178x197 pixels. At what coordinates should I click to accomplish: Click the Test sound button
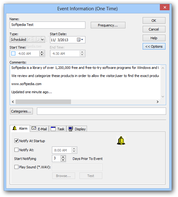pyautogui.click(x=91, y=175)
